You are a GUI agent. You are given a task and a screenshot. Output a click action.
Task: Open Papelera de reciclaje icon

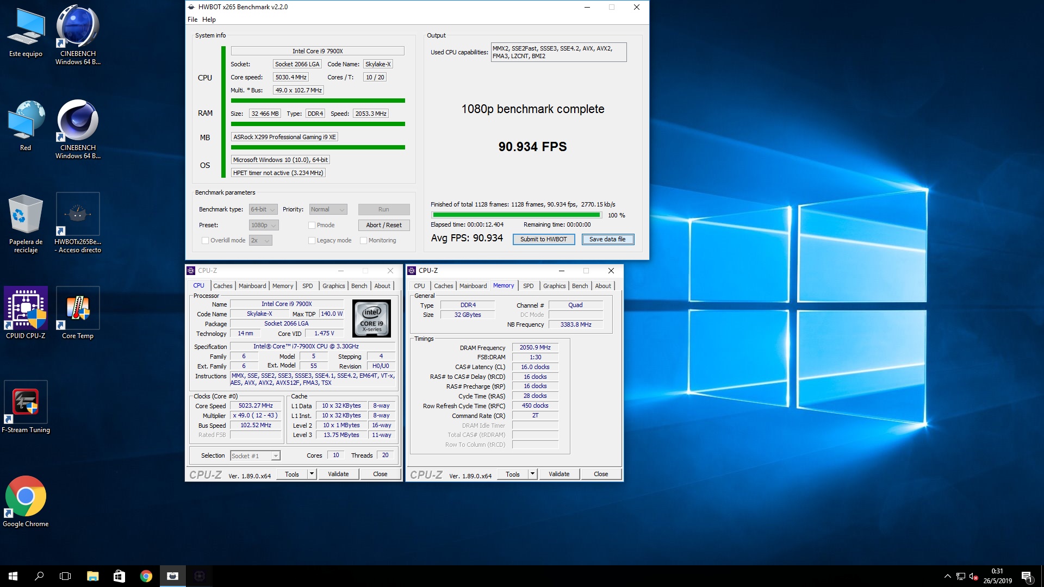[x=26, y=223]
